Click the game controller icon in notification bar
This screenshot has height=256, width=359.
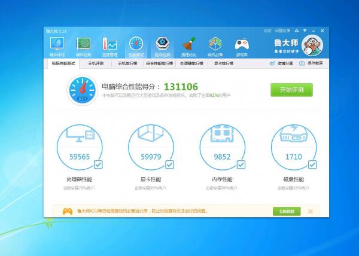coord(67,211)
